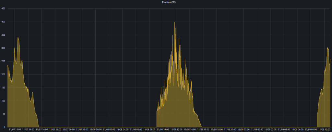Viewport: 332px width, 132px height.
Task: Click the 11/09 00:00 midnight axis label
Action: click(257, 129)
